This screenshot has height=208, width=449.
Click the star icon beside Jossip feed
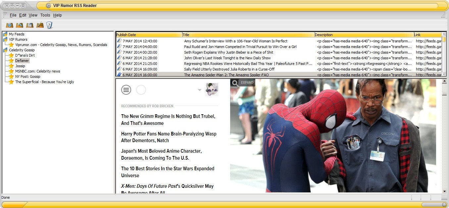(x=11, y=66)
